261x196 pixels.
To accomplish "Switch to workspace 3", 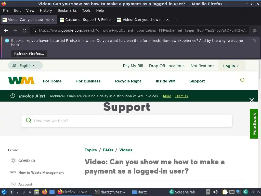I will 24,192.
